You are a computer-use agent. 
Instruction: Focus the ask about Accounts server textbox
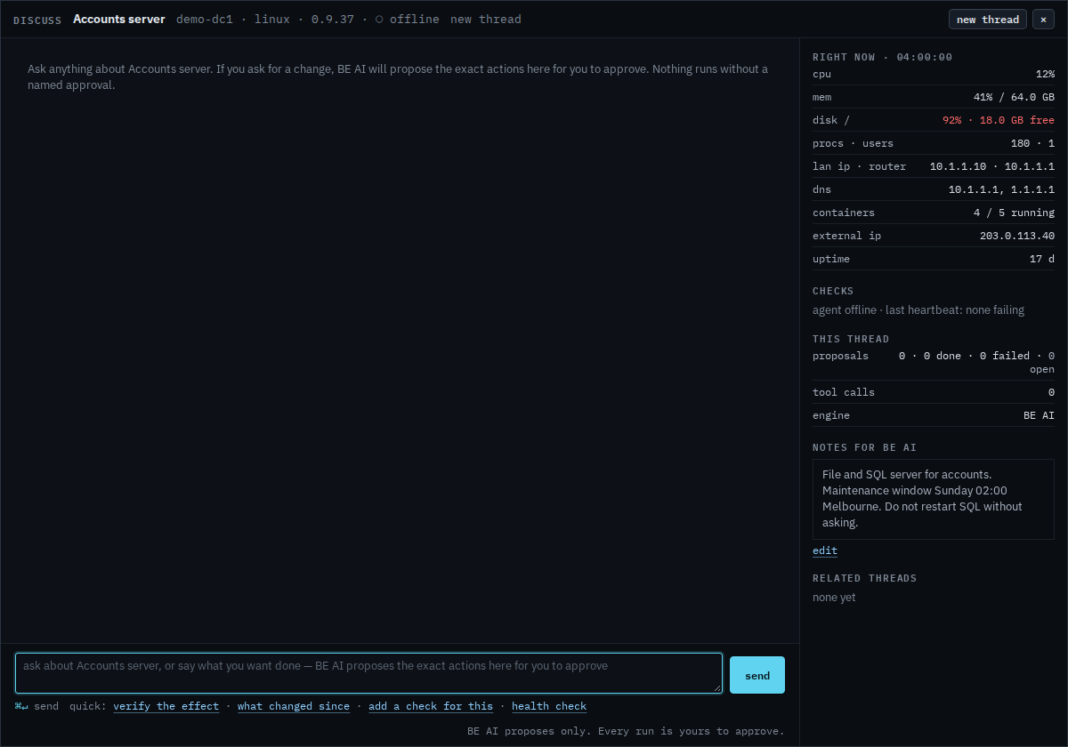[369, 673]
